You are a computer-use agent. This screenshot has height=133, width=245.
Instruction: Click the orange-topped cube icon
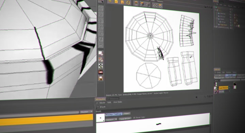click(x=142, y=4)
